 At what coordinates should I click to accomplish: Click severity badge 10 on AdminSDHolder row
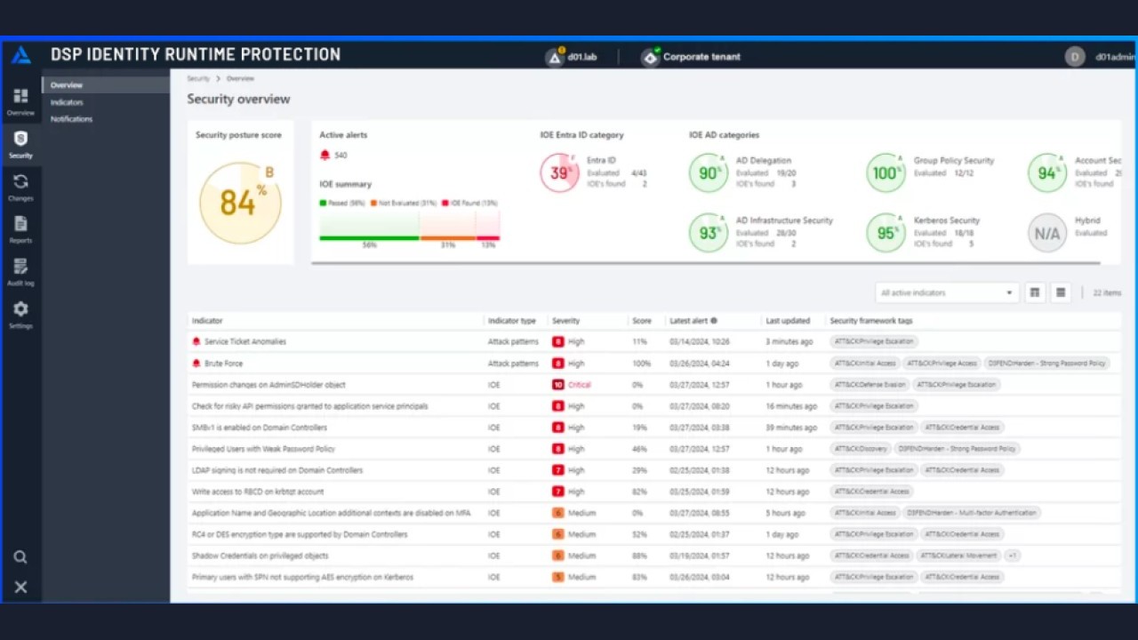[558, 385]
